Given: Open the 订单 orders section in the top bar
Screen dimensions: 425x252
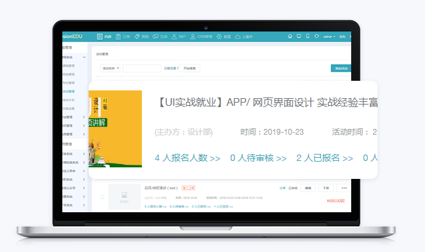Looking at the screenshot, I should 123,37.
